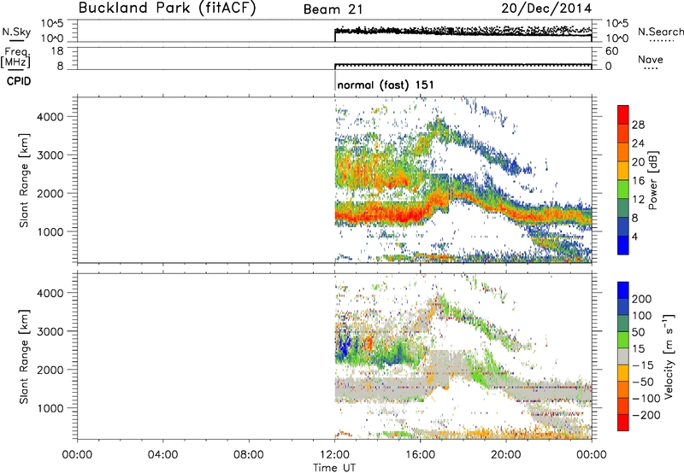684x473 pixels.
Task: Click the 'N.Sky' legend label
Action: click(x=16, y=32)
